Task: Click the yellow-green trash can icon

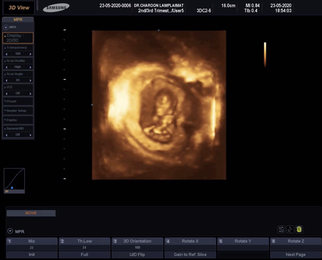Action: pos(299,229)
